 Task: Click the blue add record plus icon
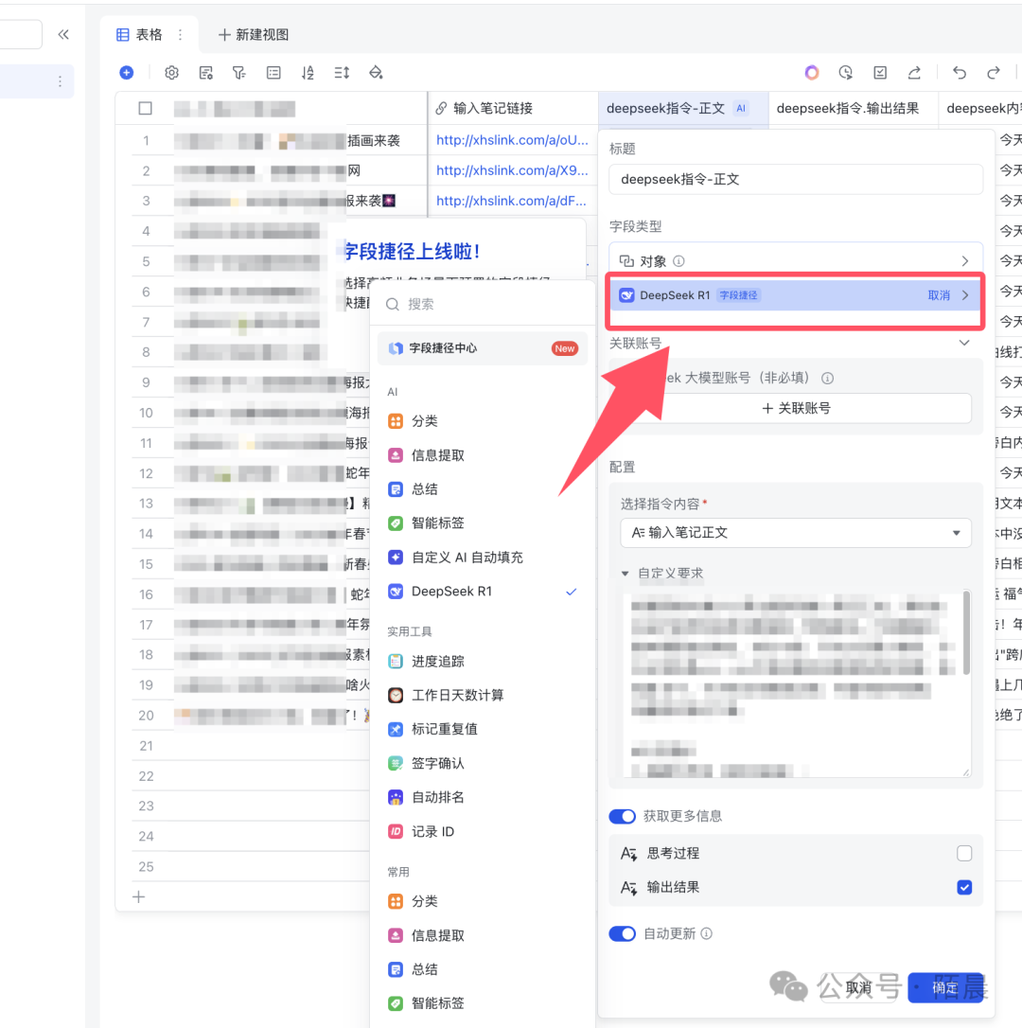tap(127, 73)
